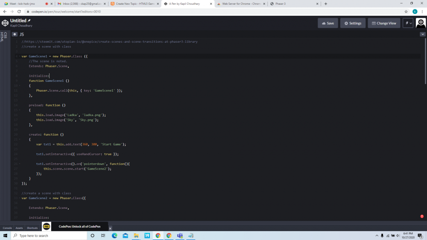Image resolution: width=427 pixels, height=240 pixels.
Task: Click the red error indicator icon
Action: tap(422, 217)
